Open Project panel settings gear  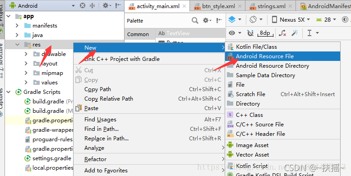coord(106,5)
